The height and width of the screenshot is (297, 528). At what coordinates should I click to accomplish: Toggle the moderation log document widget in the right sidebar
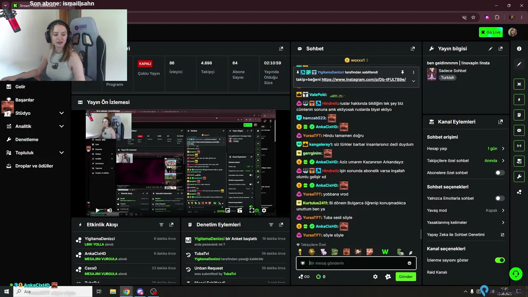pyautogui.click(x=519, y=115)
